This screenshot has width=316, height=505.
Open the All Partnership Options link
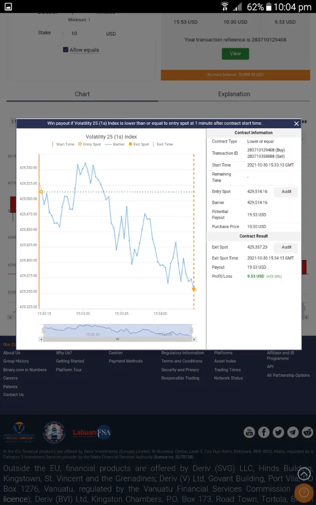(288, 375)
